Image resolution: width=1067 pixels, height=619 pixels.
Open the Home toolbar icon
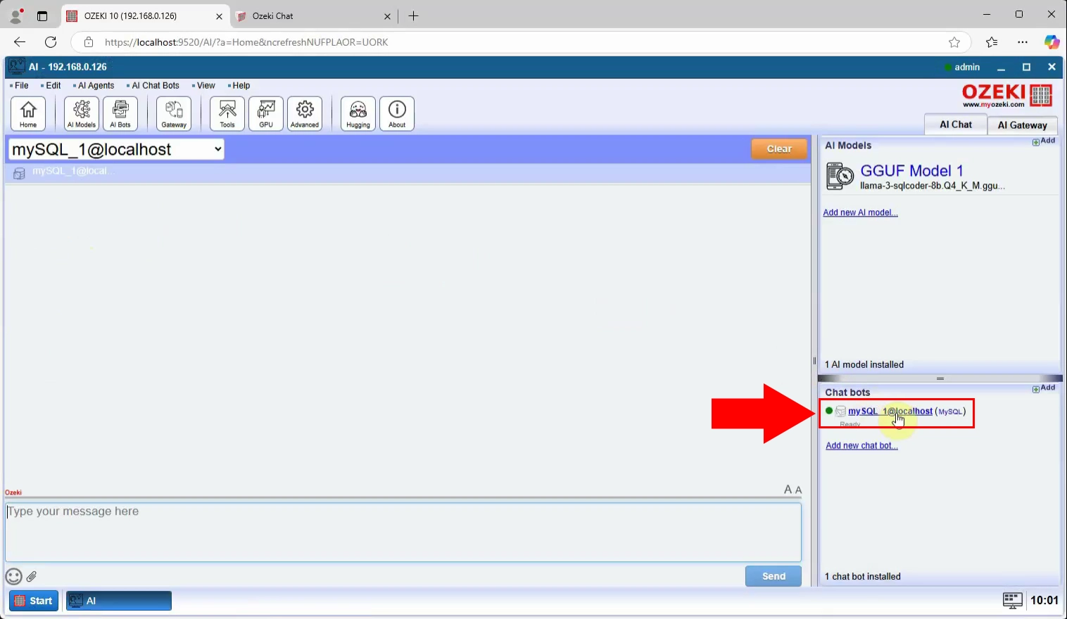pyautogui.click(x=28, y=113)
